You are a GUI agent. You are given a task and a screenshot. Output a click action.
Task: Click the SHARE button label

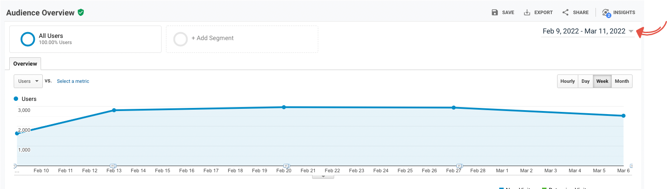click(581, 13)
